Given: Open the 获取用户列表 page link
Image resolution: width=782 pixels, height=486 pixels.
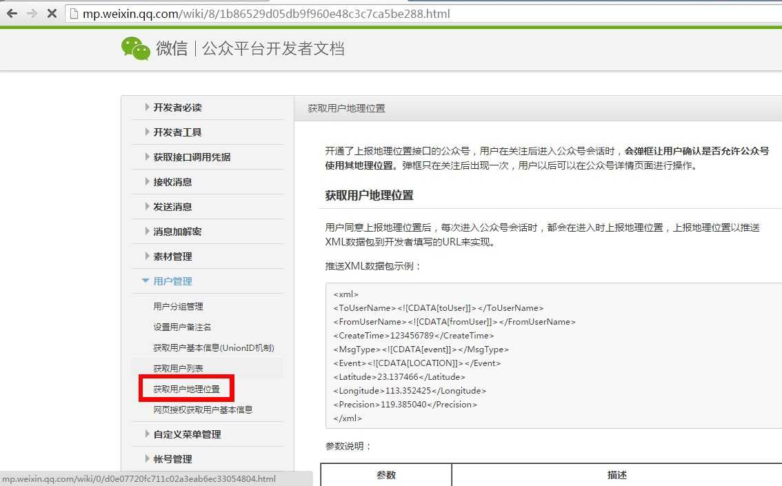Looking at the screenshot, I should tap(178, 368).
